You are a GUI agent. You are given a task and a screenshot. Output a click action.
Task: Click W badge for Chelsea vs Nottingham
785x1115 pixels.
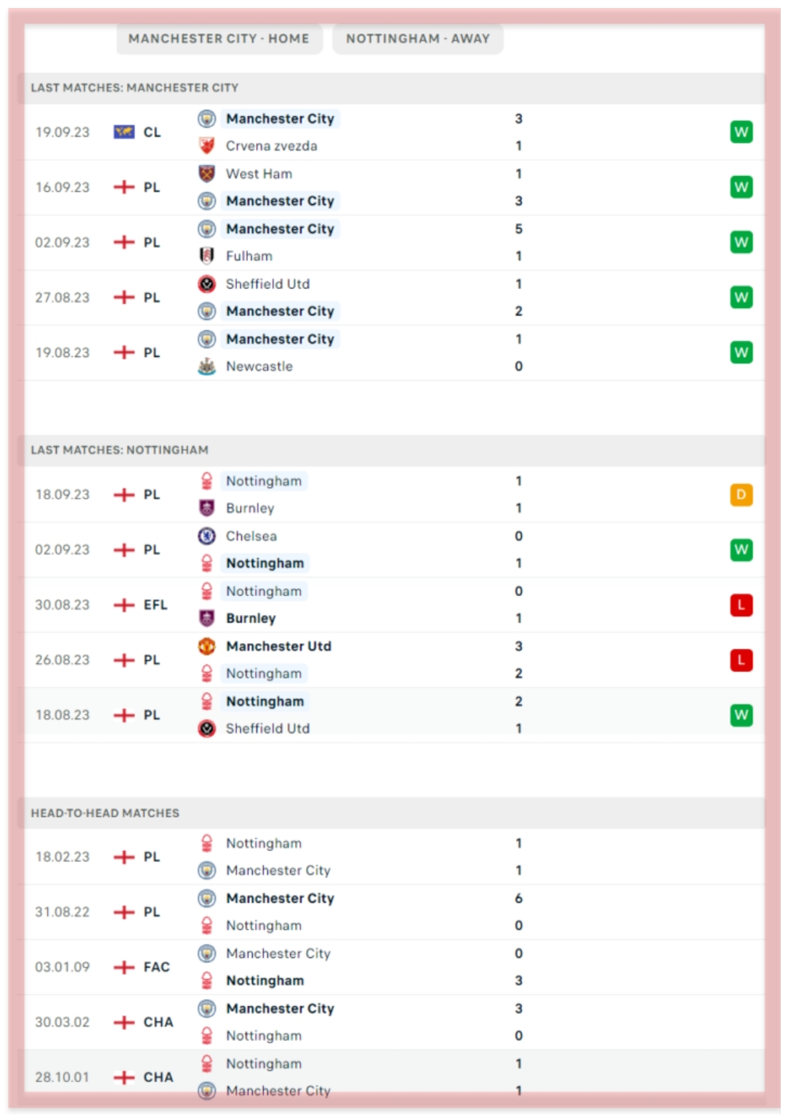pyautogui.click(x=741, y=550)
